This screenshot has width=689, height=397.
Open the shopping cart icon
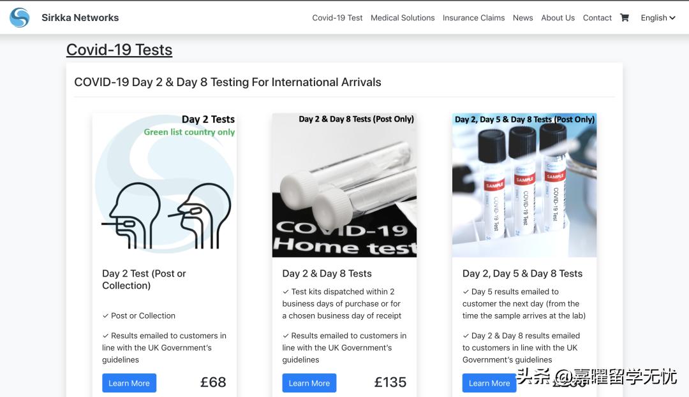pyautogui.click(x=625, y=18)
